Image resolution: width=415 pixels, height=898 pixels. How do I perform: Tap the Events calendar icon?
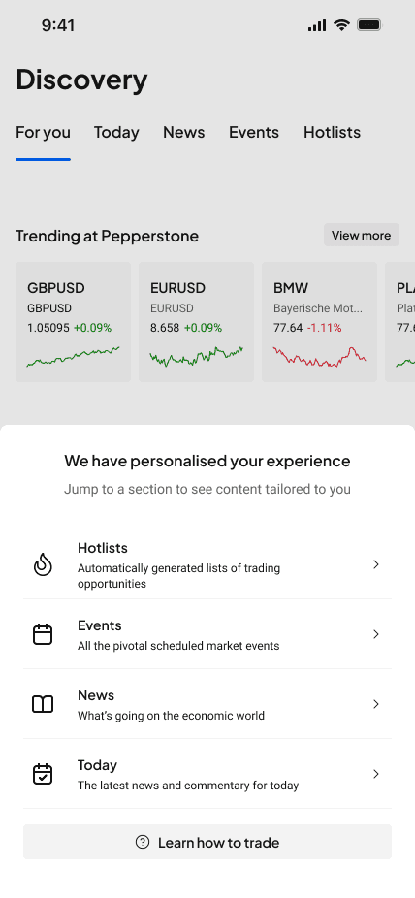pyautogui.click(x=43, y=634)
